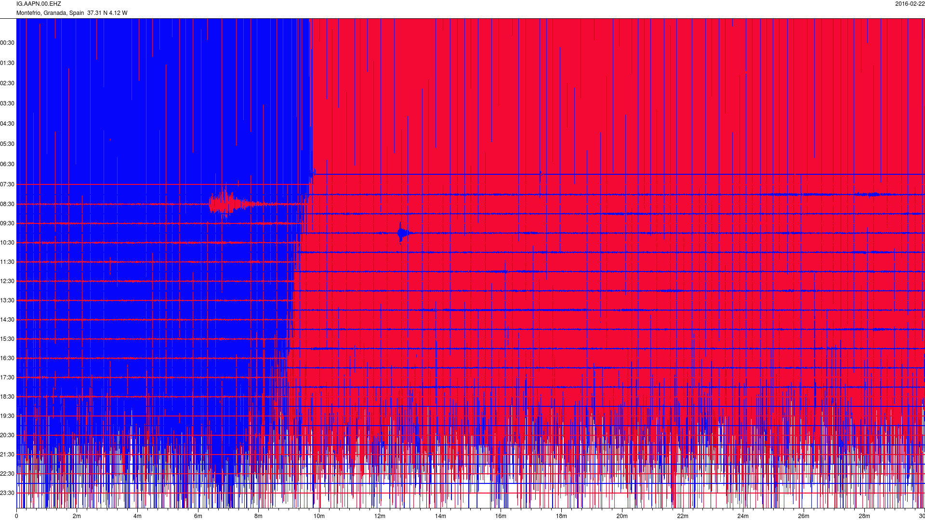Image resolution: width=925 pixels, height=520 pixels.
Task: Click the 05:30 time axis label
Action: [x=7, y=144]
